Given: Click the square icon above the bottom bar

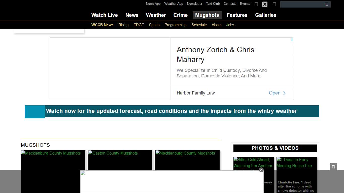Looking at the screenshot, I should point(333,167).
